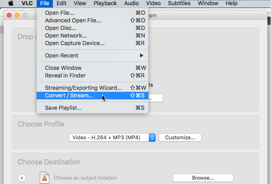The image size is (271, 184).
Task: Expand the Open Recent submenu
Action: 92,55
